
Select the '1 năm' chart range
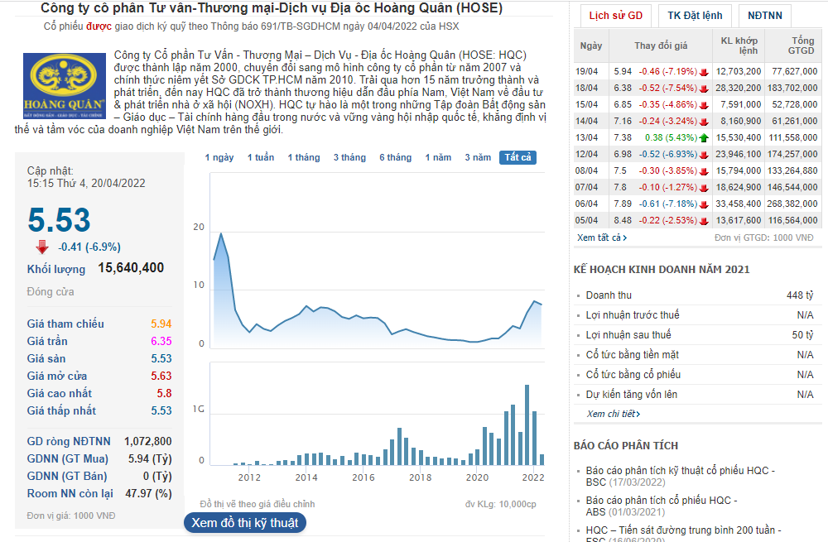(x=438, y=157)
